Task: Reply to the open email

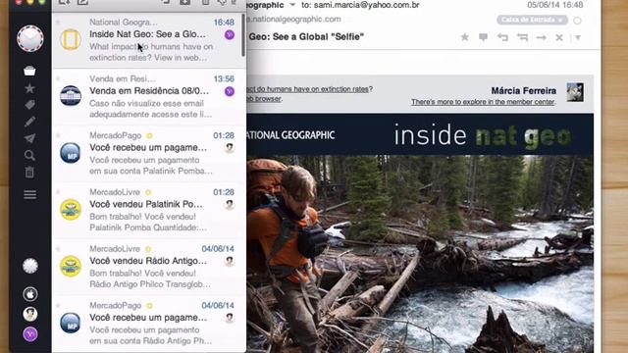Action: tap(502, 37)
